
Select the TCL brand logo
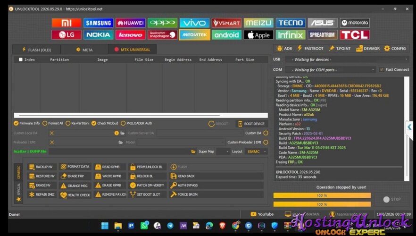[x=355, y=35]
